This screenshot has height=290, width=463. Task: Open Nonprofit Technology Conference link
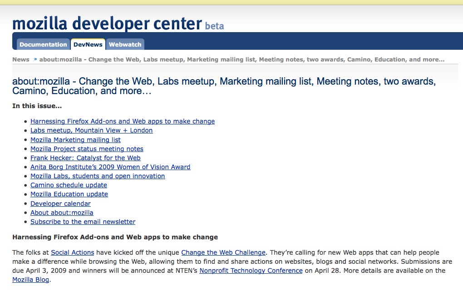click(251, 271)
